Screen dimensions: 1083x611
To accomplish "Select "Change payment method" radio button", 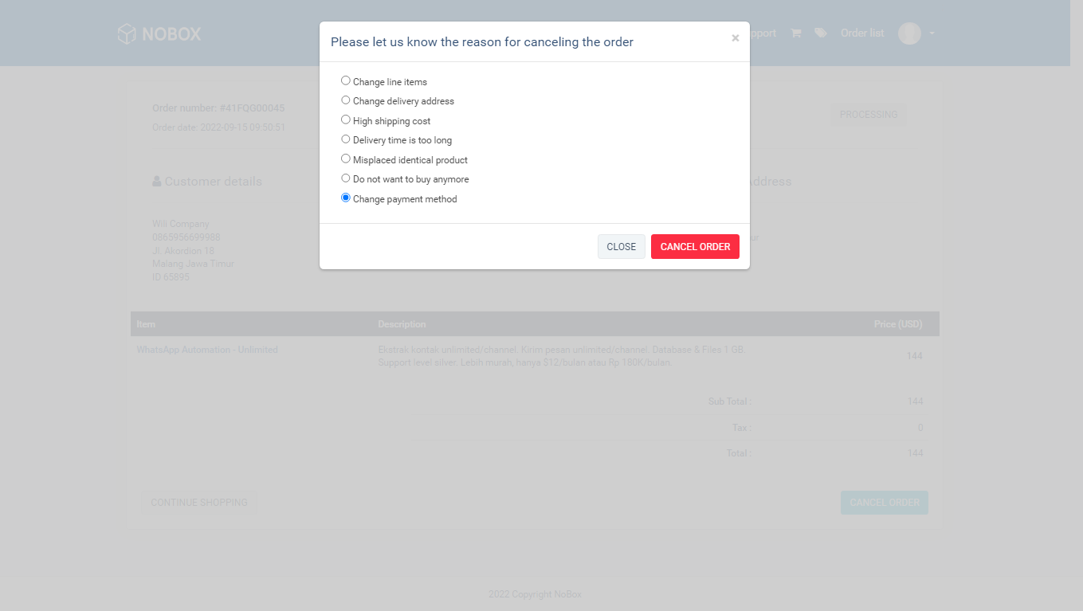I will click(346, 198).
